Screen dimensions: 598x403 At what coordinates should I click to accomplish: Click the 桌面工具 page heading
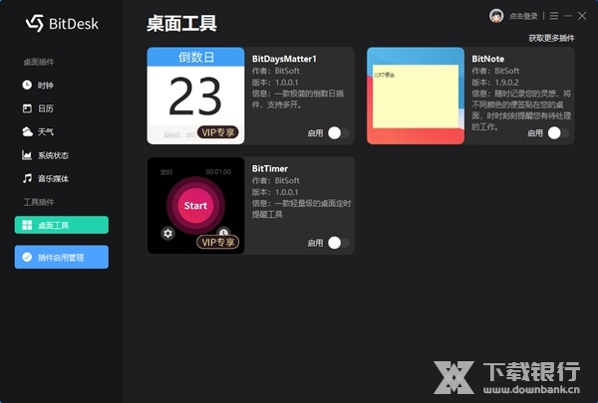tap(181, 23)
